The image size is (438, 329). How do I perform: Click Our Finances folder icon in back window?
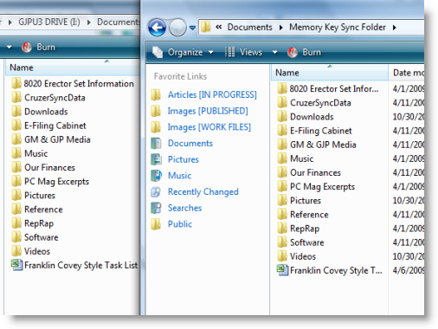pyautogui.click(x=16, y=167)
